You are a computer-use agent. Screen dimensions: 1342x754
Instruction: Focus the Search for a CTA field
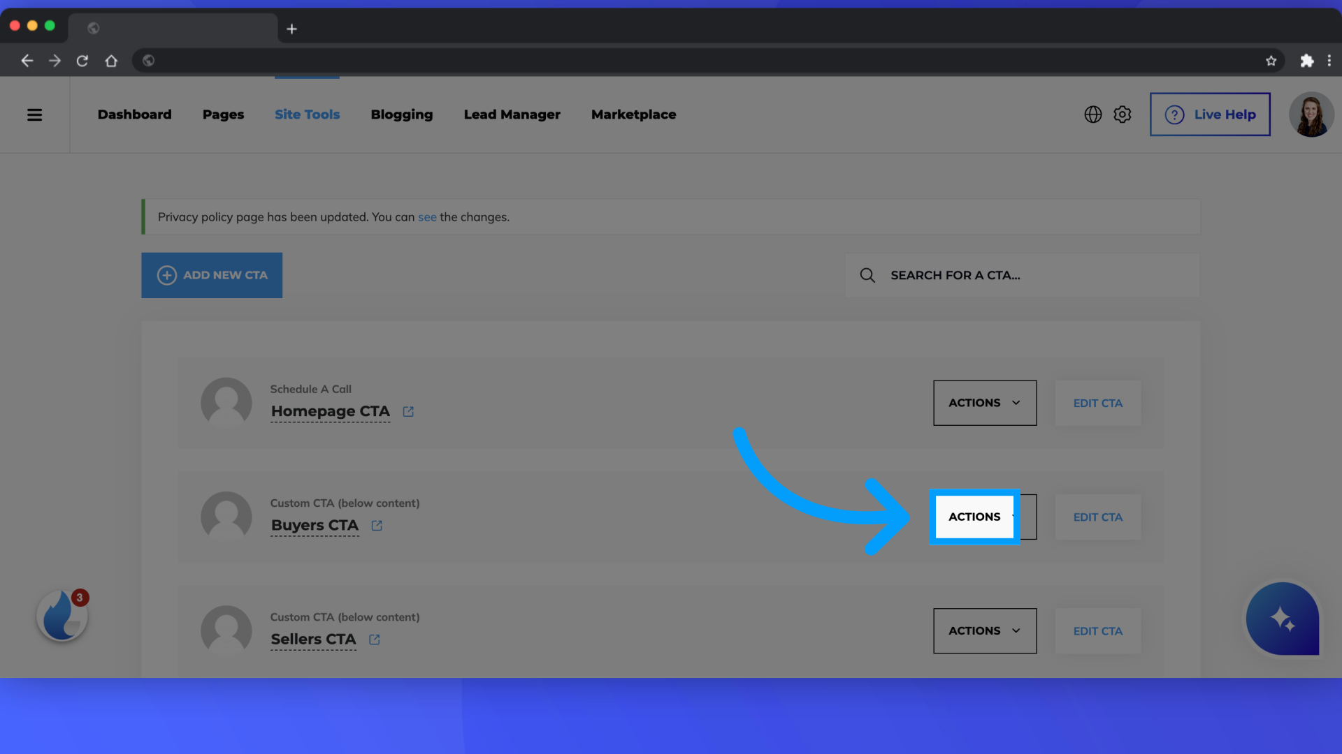point(1022,275)
